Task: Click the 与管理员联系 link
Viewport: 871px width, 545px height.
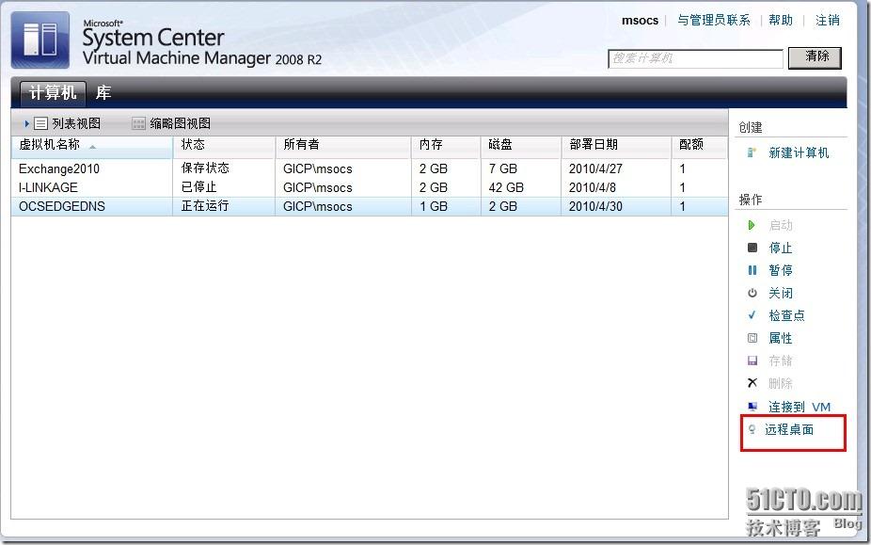Action: 714,21
